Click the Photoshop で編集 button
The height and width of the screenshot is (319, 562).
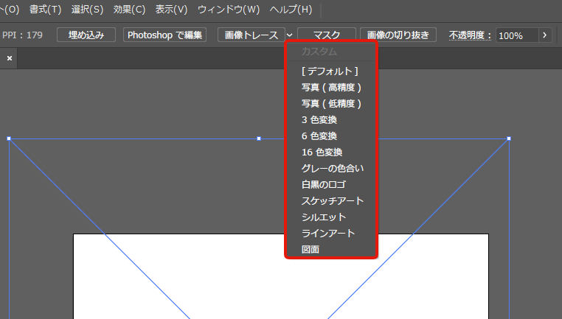click(164, 35)
